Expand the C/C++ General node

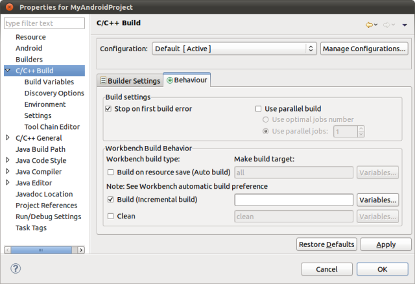click(x=8, y=137)
